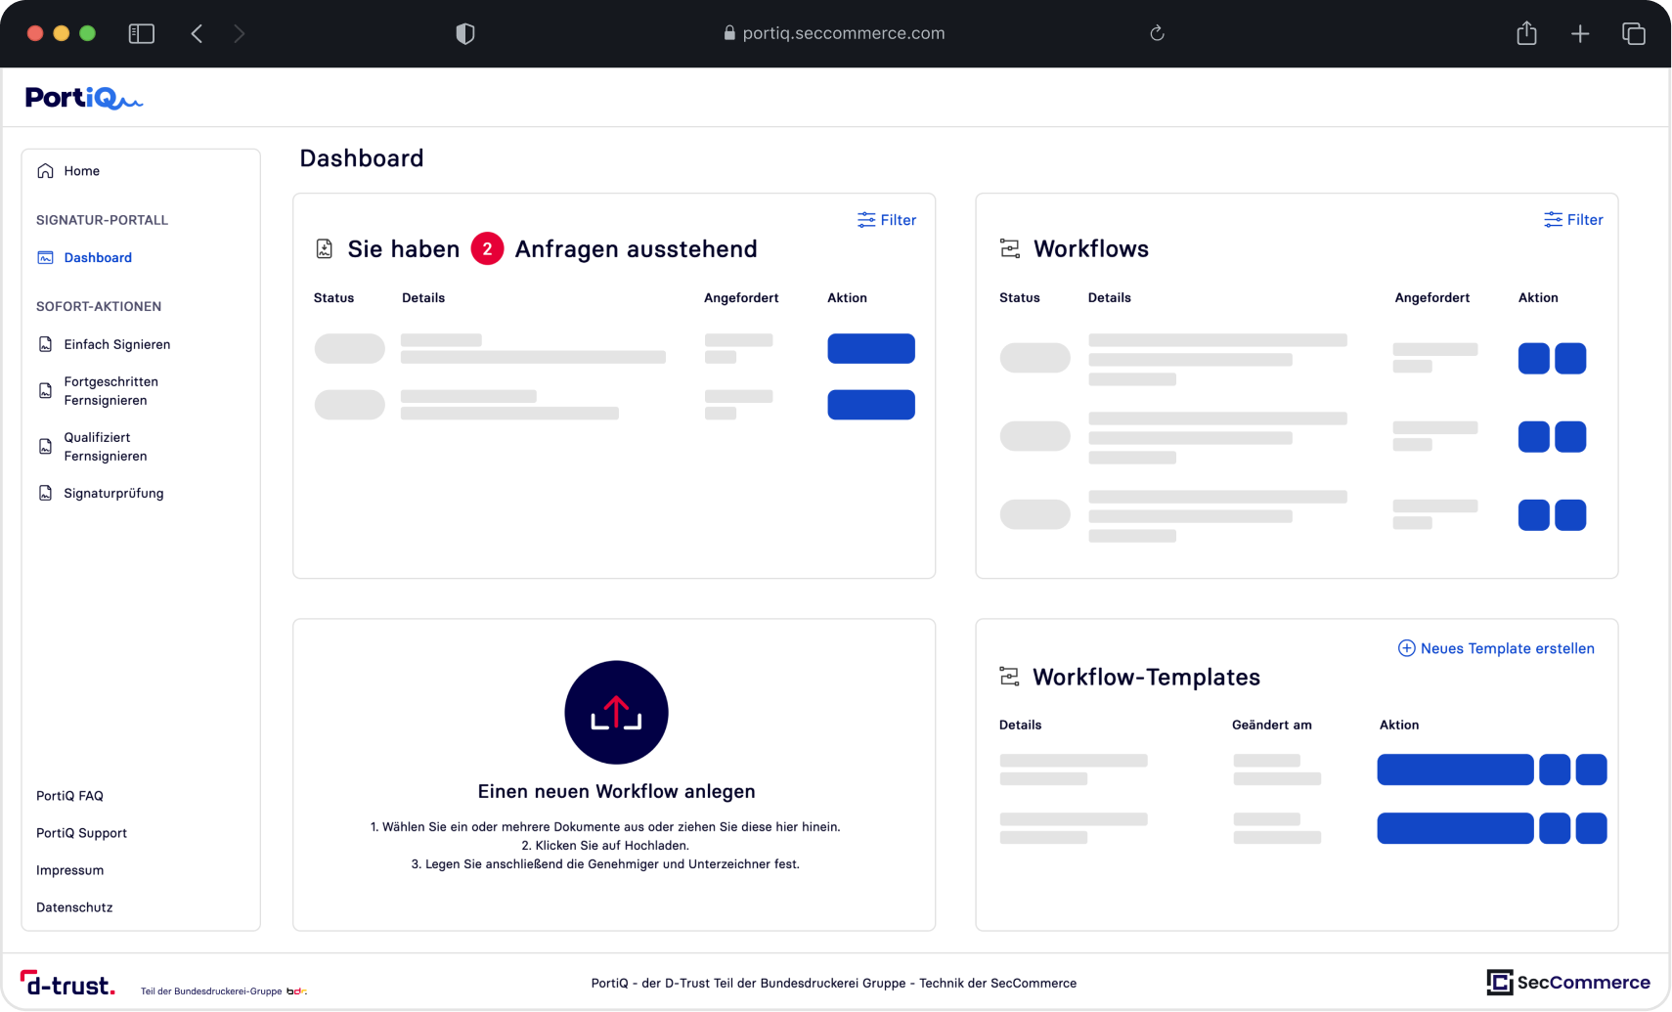Click the first pending request action button

pos(870,349)
